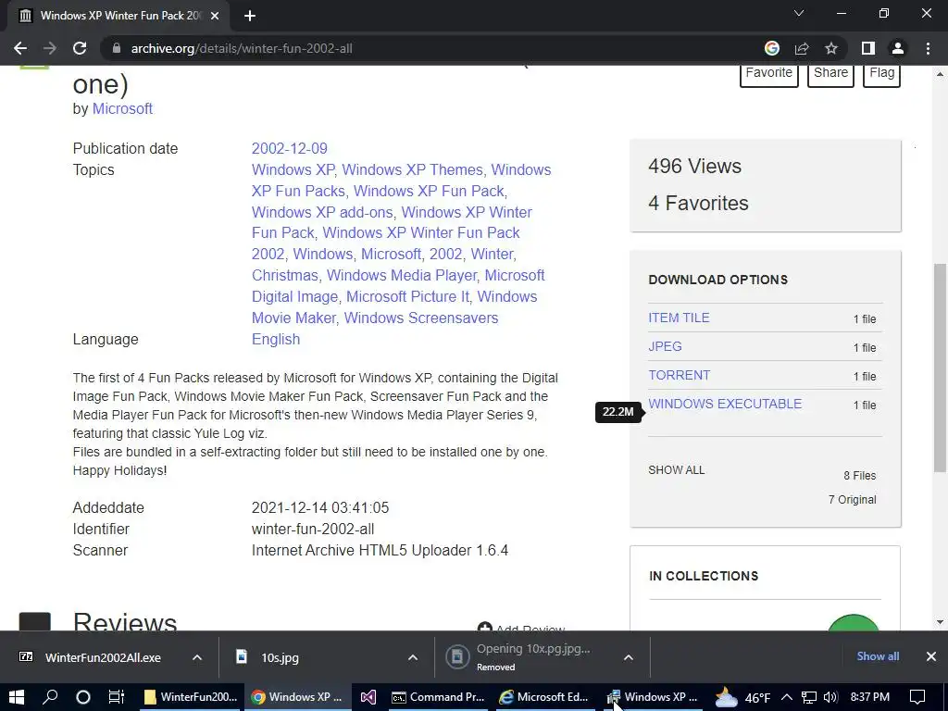Download the WINDOWS EXECUTABLE file

(725, 404)
